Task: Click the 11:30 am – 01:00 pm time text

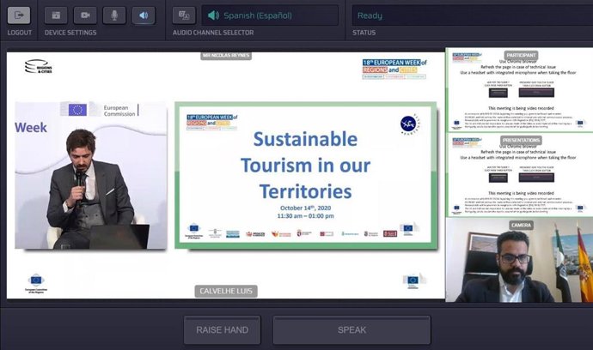Action: coord(306,216)
